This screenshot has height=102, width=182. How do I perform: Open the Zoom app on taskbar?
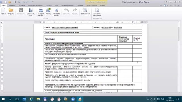[x=73, y=99]
